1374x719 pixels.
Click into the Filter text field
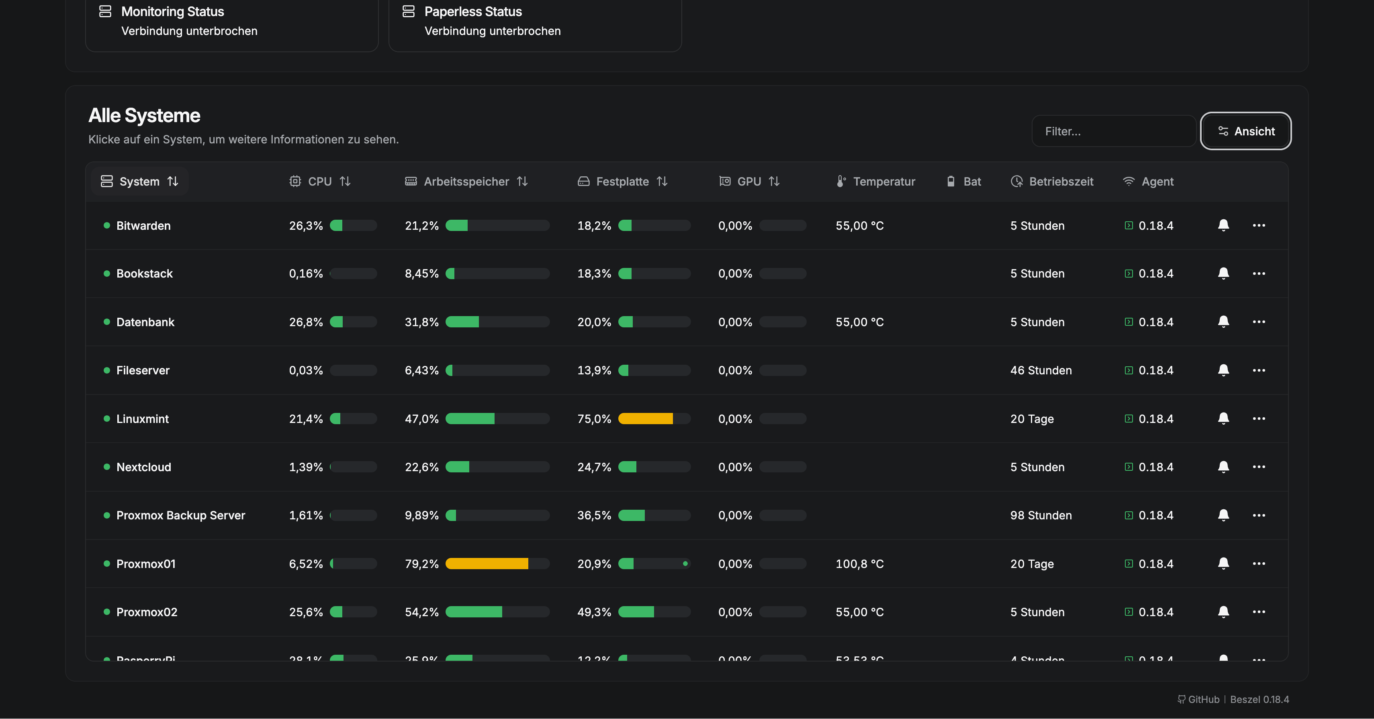[1114, 131]
